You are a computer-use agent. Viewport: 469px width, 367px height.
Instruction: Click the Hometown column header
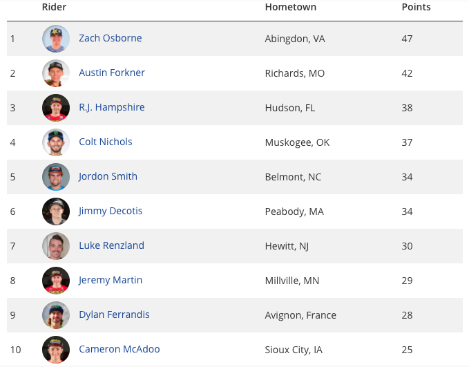tap(290, 7)
